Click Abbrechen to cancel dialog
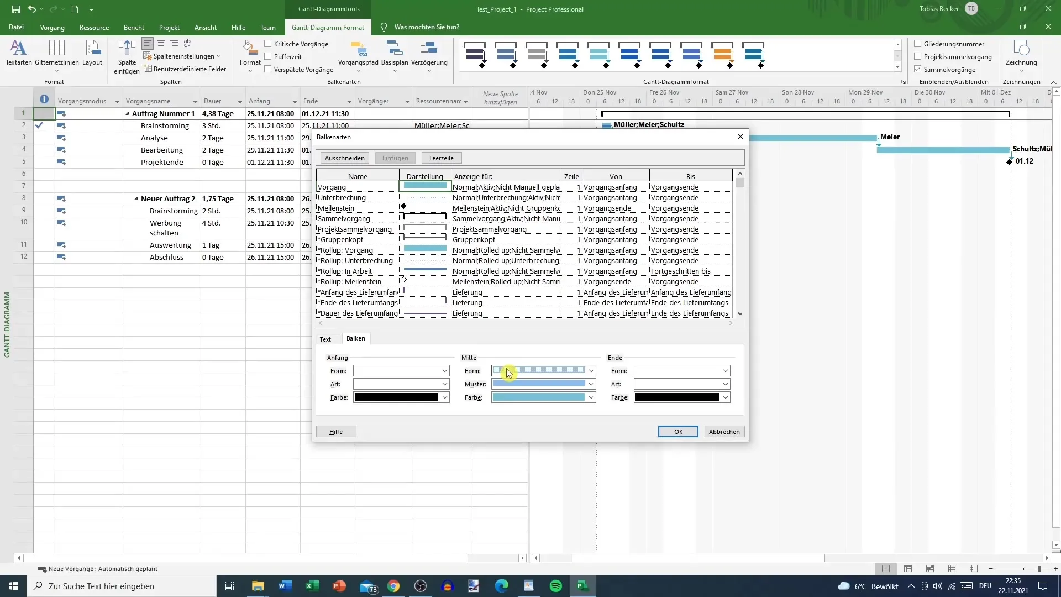The height and width of the screenshot is (597, 1061). point(723,431)
